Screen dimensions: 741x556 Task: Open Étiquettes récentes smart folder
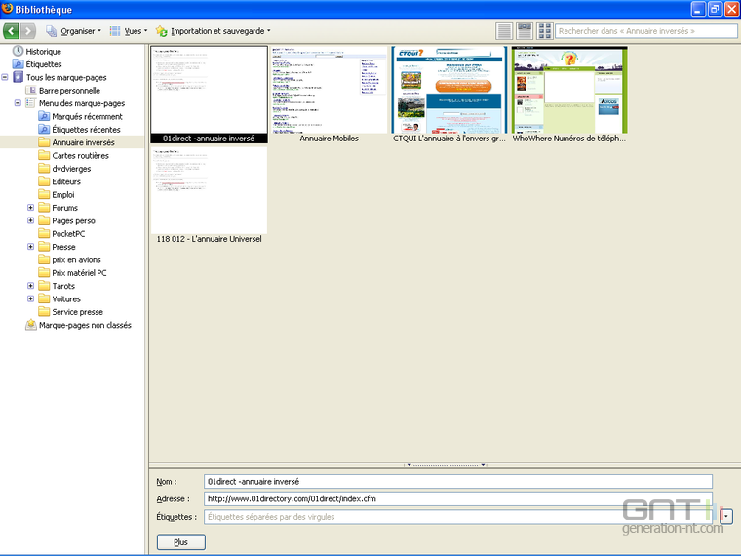pyautogui.click(x=79, y=130)
